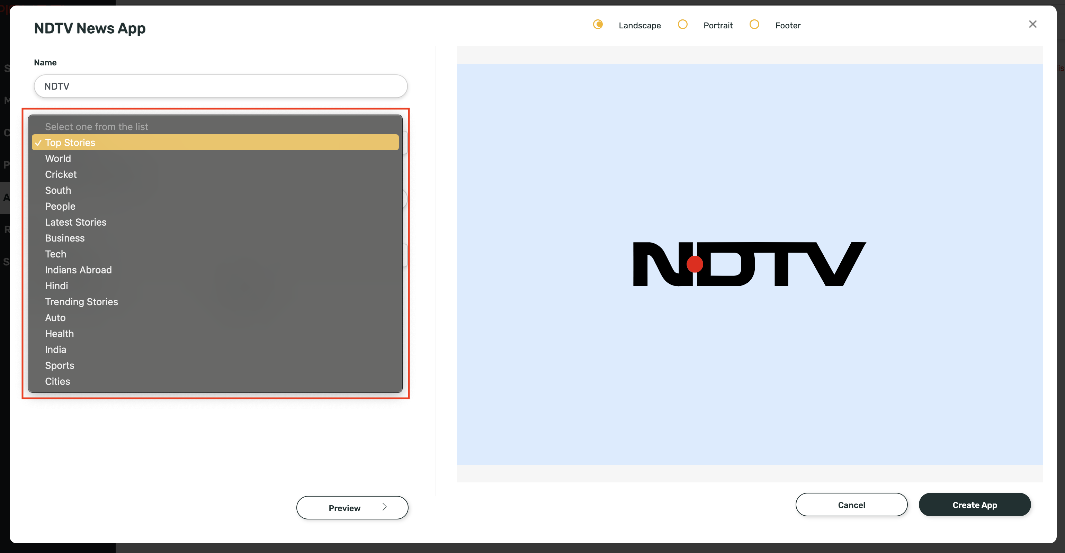Viewport: 1065px width, 553px height.
Task: Choose Health from the dropdown list
Action: [215, 334]
